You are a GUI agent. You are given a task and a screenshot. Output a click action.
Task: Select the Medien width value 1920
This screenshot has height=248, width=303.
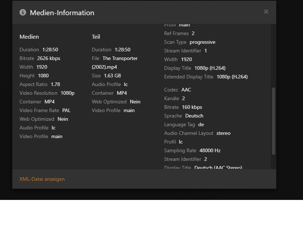coord(42,67)
